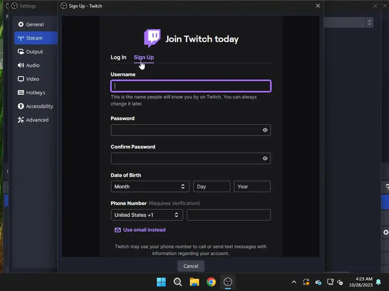This screenshot has height=291, width=389.
Task: Open the notification bell in taskbar
Action: click(x=379, y=282)
